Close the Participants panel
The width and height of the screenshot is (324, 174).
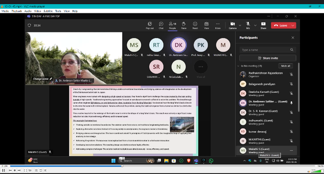click(293, 38)
